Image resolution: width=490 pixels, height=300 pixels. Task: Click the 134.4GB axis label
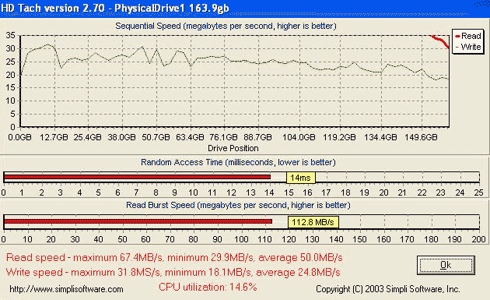[380, 137]
